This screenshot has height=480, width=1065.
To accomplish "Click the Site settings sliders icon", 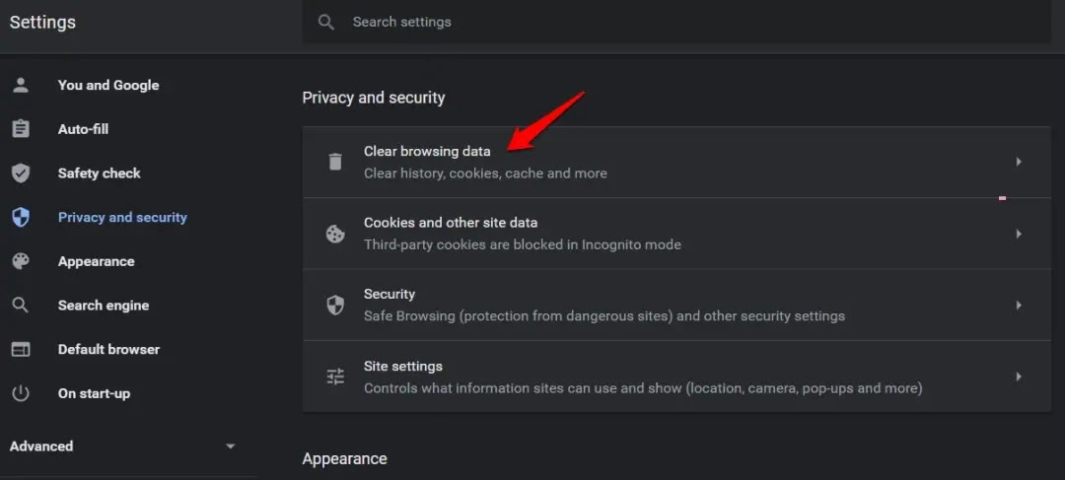I will click(x=335, y=377).
